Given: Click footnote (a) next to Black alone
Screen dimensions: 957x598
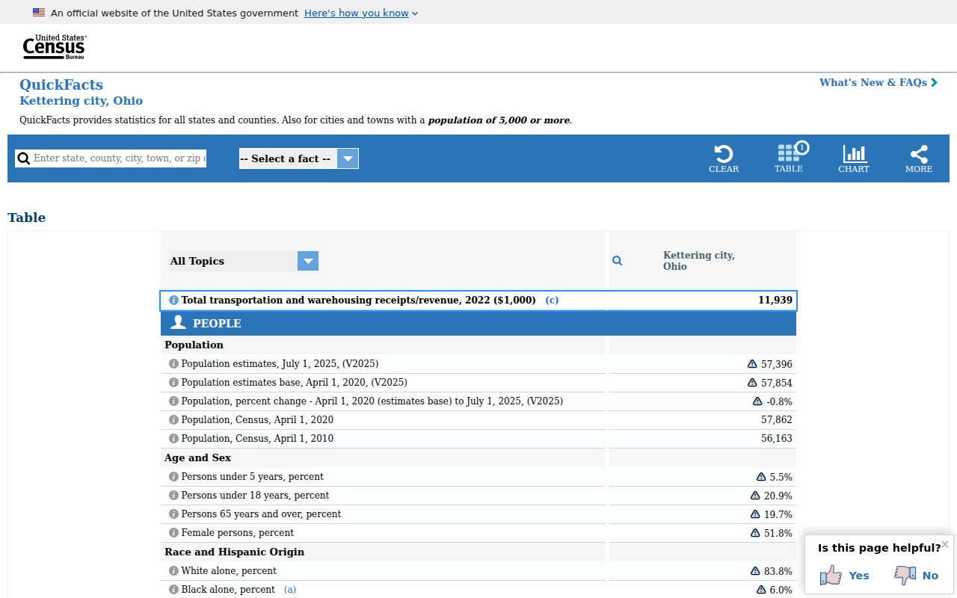Looking at the screenshot, I should 290,590.
